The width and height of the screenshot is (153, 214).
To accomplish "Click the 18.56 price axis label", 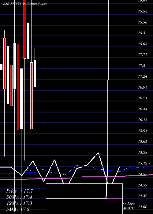I will coord(143,22).
